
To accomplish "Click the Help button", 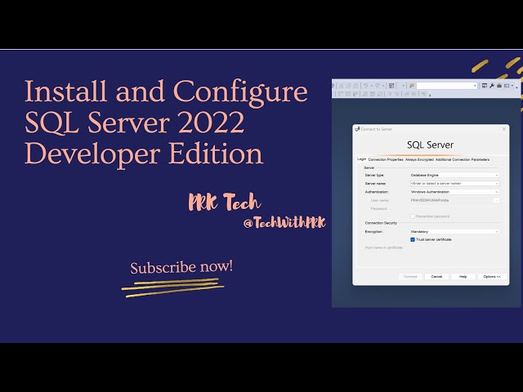I will point(463,277).
